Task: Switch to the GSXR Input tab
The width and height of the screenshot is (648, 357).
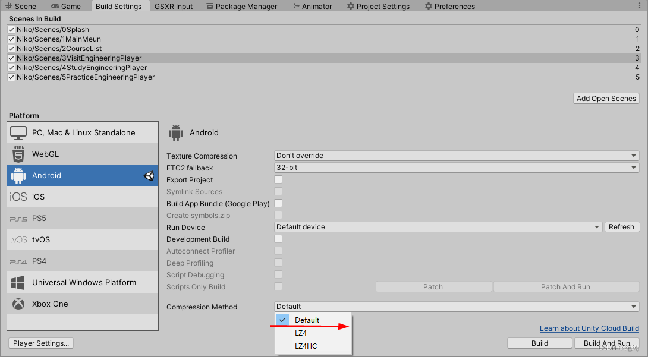Action: (174, 6)
